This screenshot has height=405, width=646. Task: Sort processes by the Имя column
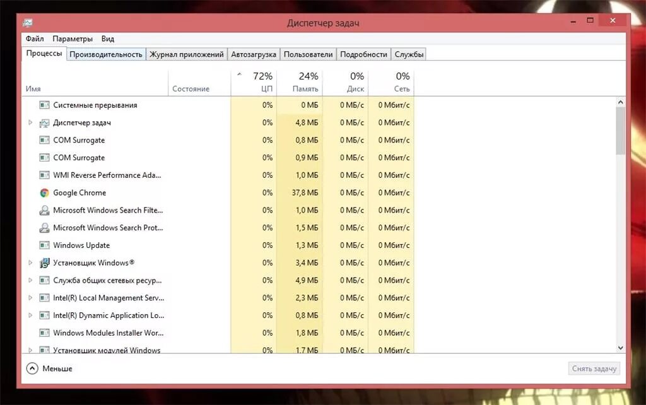(x=95, y=83)
